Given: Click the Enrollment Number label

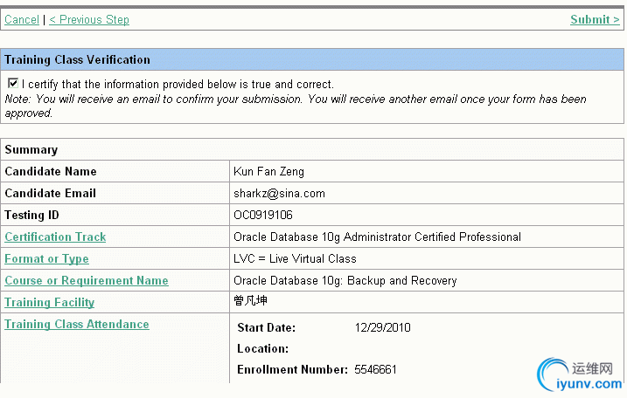Looking at the screenshot, I should coord(292,370).
